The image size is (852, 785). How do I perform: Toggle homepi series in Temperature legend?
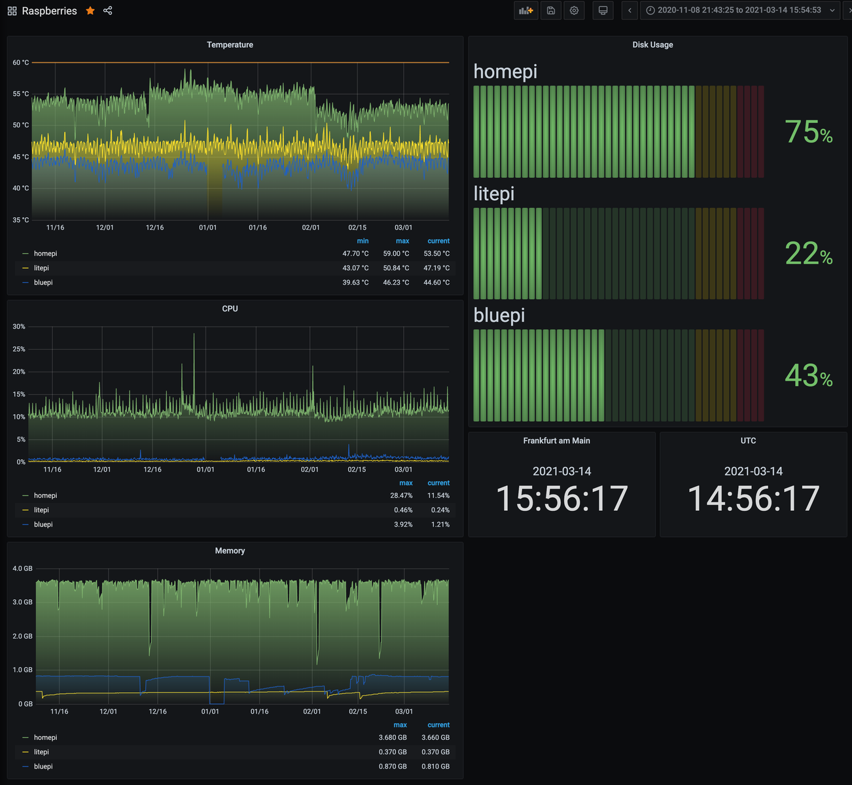tap(45, 254)
